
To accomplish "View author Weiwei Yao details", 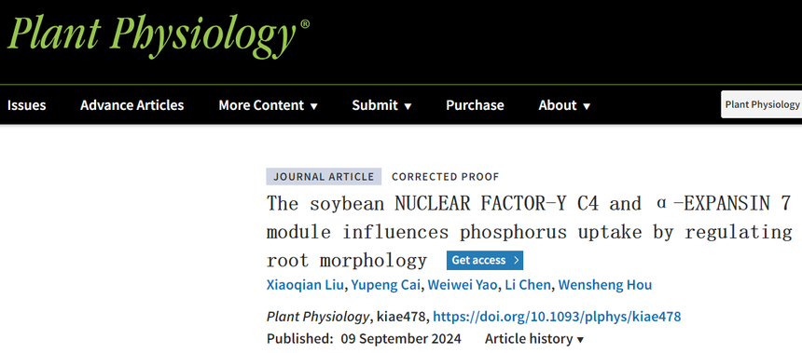I will point(463,285).
